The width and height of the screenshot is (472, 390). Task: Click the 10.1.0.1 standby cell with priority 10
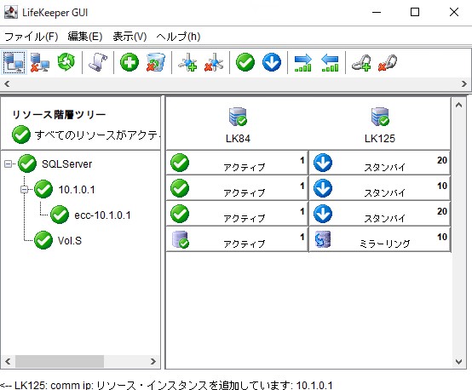[380, 188]
